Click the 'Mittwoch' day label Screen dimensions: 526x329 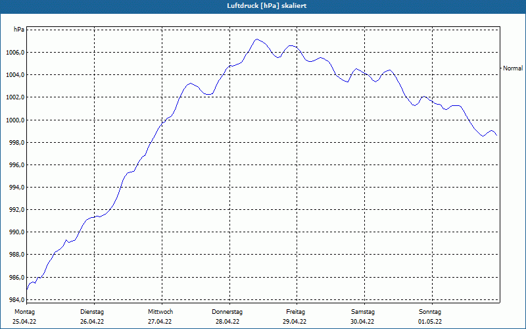click(x=160, y=312)
